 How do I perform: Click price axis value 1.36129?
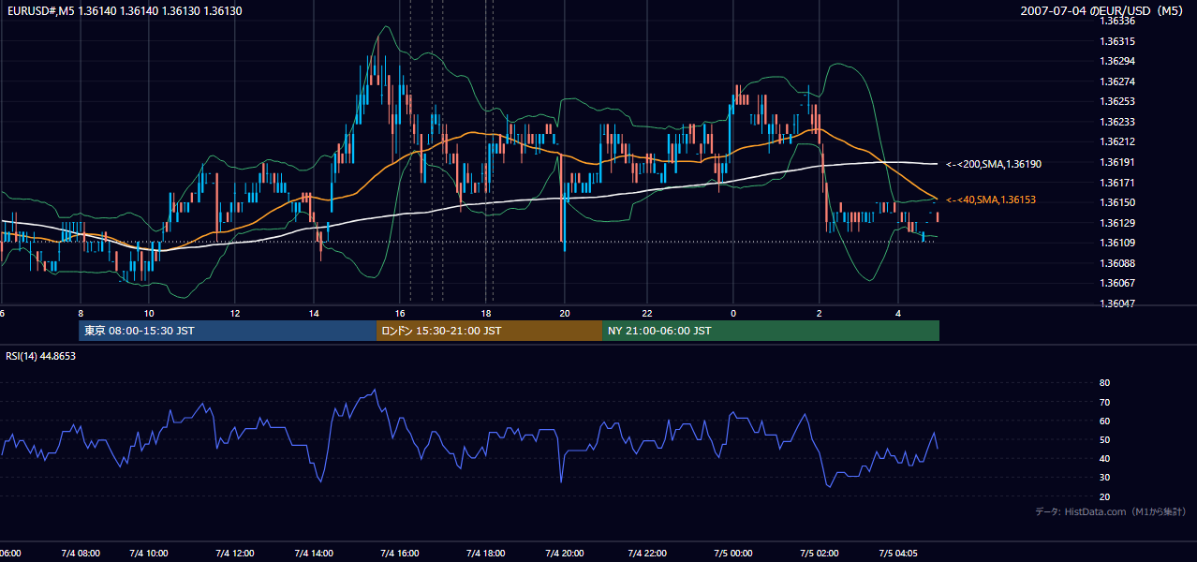(x=1119, y=223)
